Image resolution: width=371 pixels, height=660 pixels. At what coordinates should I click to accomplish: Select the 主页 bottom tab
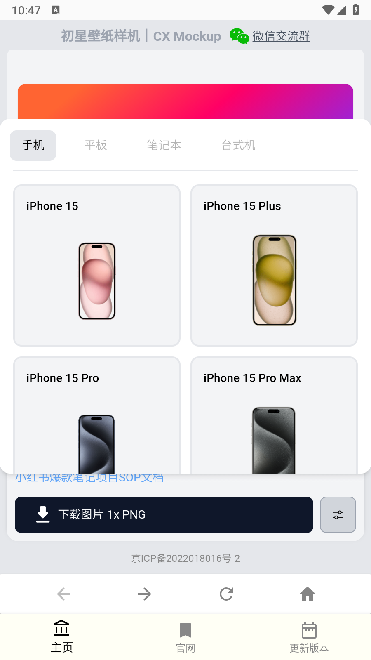[62, 638]
